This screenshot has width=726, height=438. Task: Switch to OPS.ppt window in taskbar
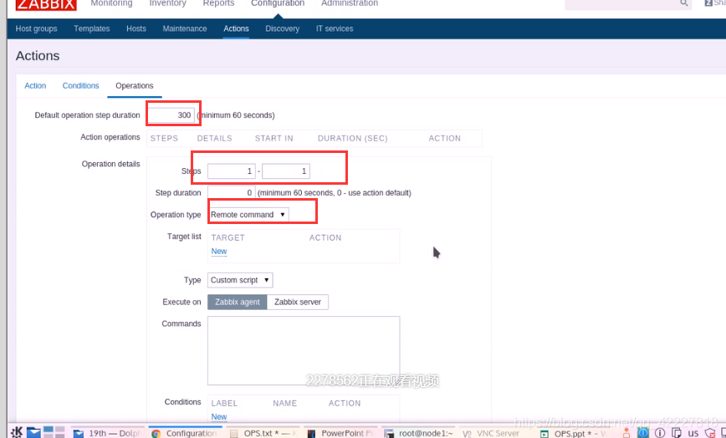click(x=574, y=433)
